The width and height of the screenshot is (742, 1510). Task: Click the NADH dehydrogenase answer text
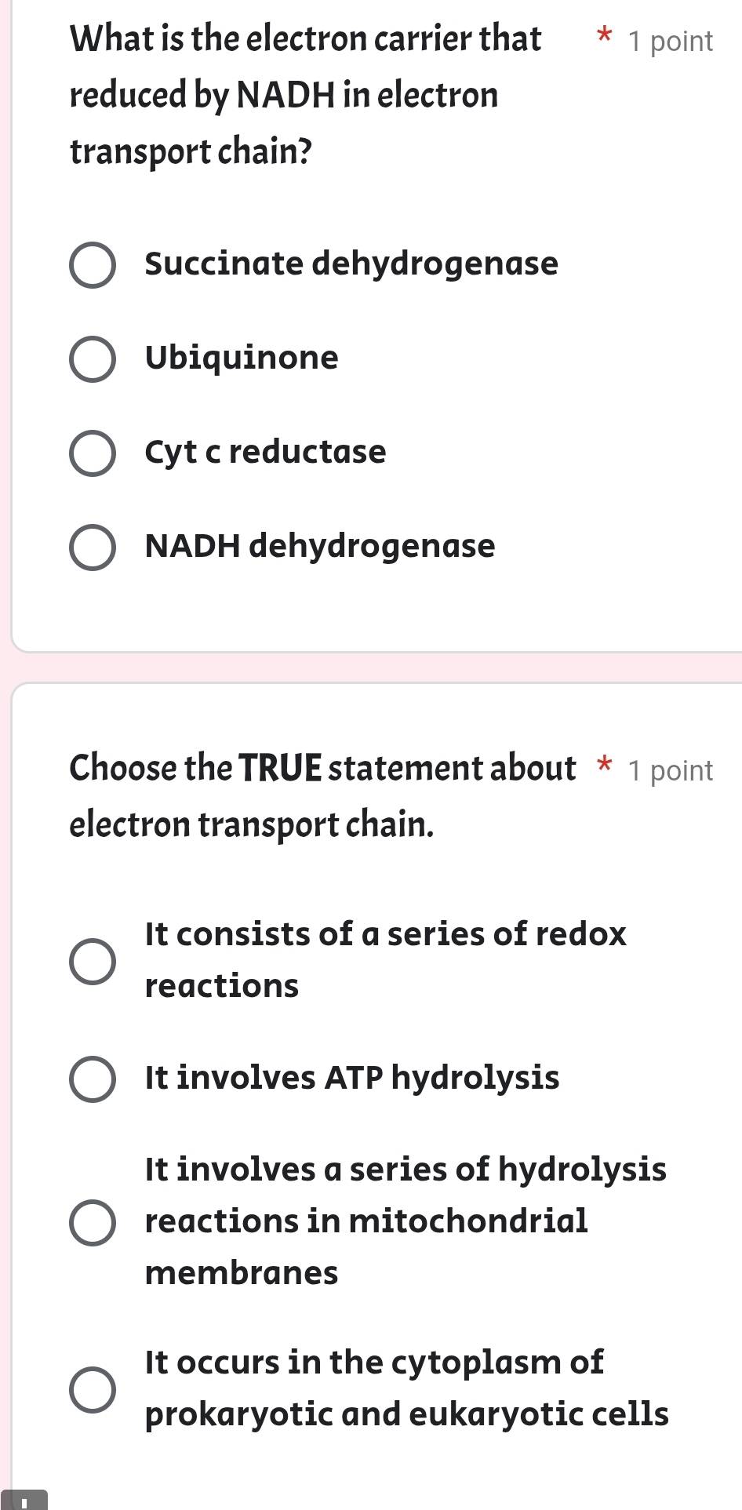319,547
